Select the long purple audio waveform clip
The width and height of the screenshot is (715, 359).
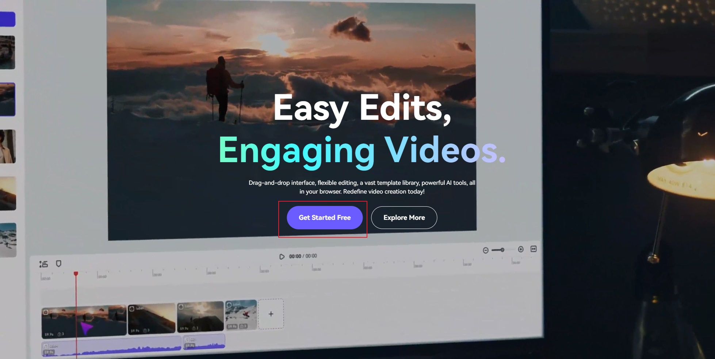point(111,346)
